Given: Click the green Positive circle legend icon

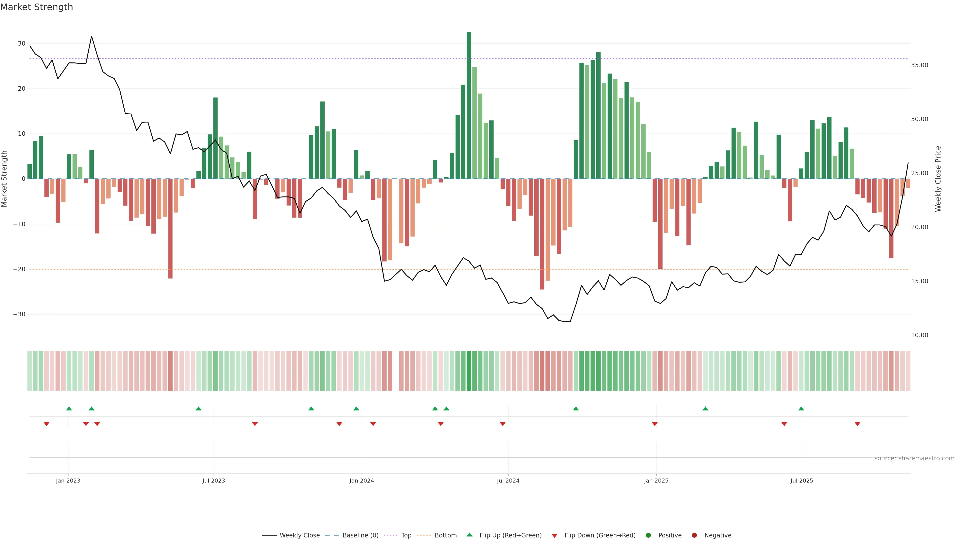Looking at the screenshot, I should pyautogui.click(x=648, y=535).
